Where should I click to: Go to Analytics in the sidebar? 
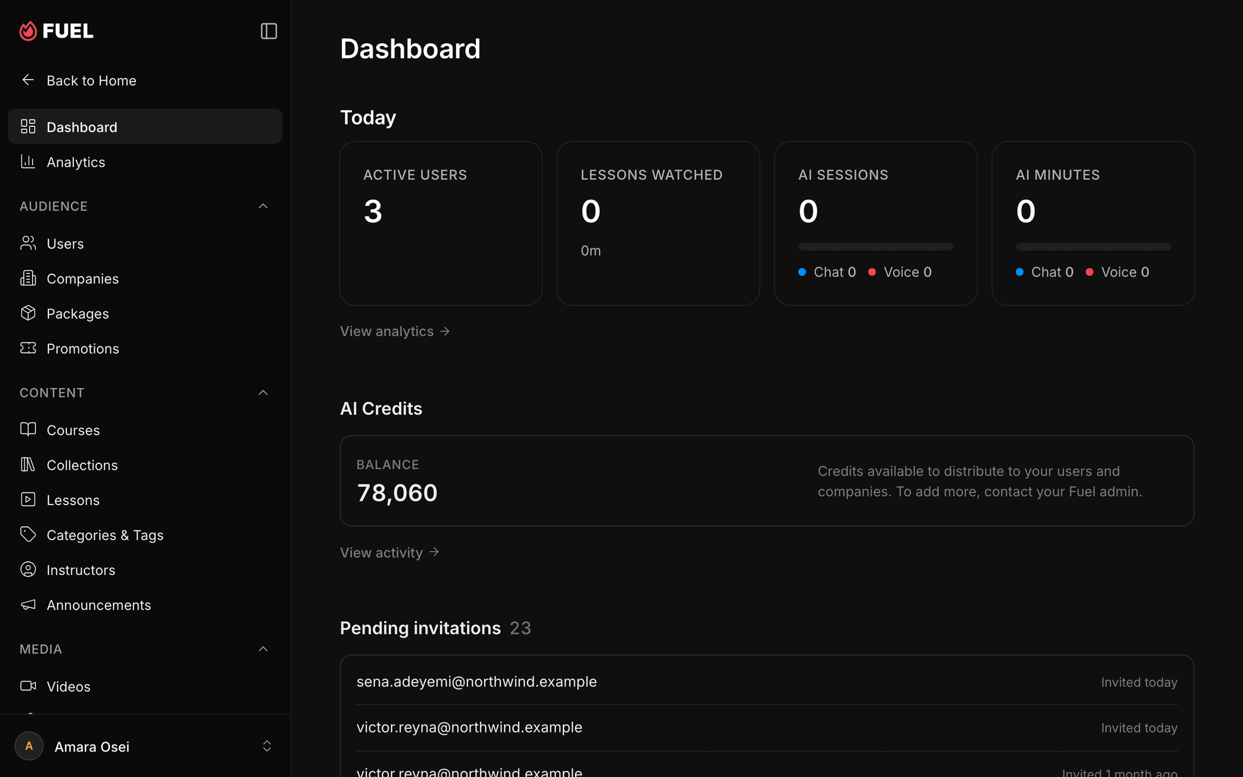(x=145, y=161)
